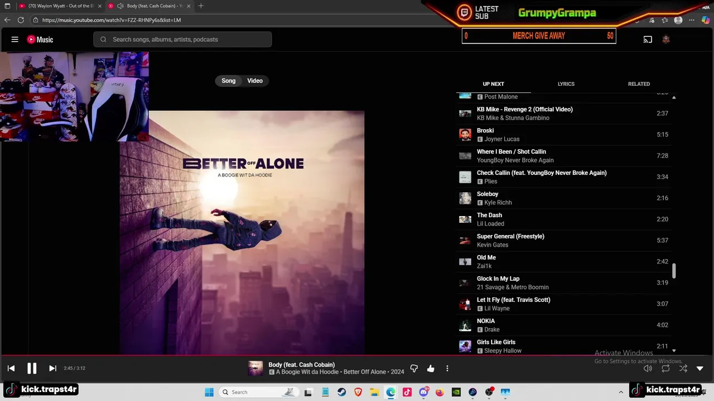Open the RELATED tab
The image size is (714, 401).
(x=639, y=84)
